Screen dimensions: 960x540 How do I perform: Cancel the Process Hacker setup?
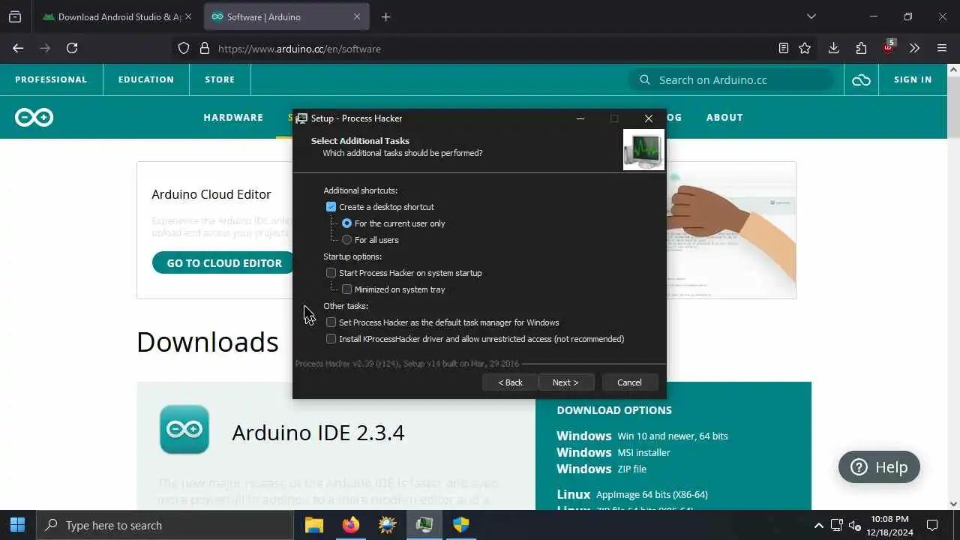tap(630, 382)
